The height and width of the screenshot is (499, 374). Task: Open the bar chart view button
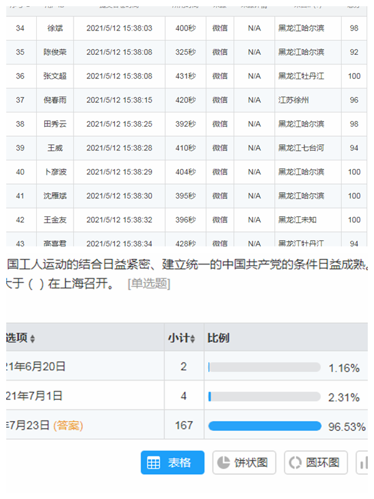coord(363,463)
